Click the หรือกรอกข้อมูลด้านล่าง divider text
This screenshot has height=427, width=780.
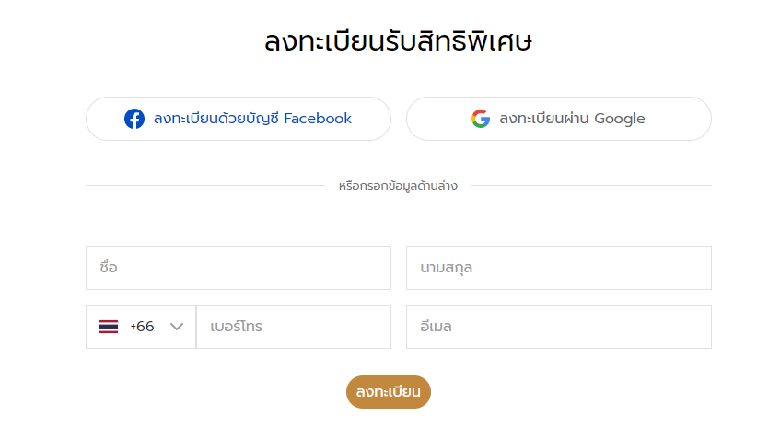click(398, 185)
